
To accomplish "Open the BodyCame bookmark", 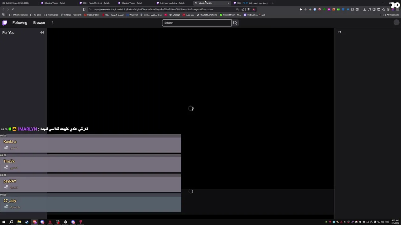I will [251, 15].
